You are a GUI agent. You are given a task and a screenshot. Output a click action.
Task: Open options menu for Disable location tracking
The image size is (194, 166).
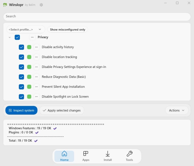(x=36, y=57)
